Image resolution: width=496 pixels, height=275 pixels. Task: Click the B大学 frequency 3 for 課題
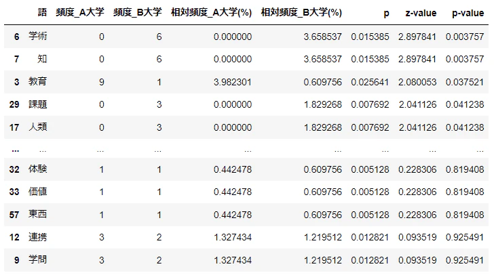point(159,104)
